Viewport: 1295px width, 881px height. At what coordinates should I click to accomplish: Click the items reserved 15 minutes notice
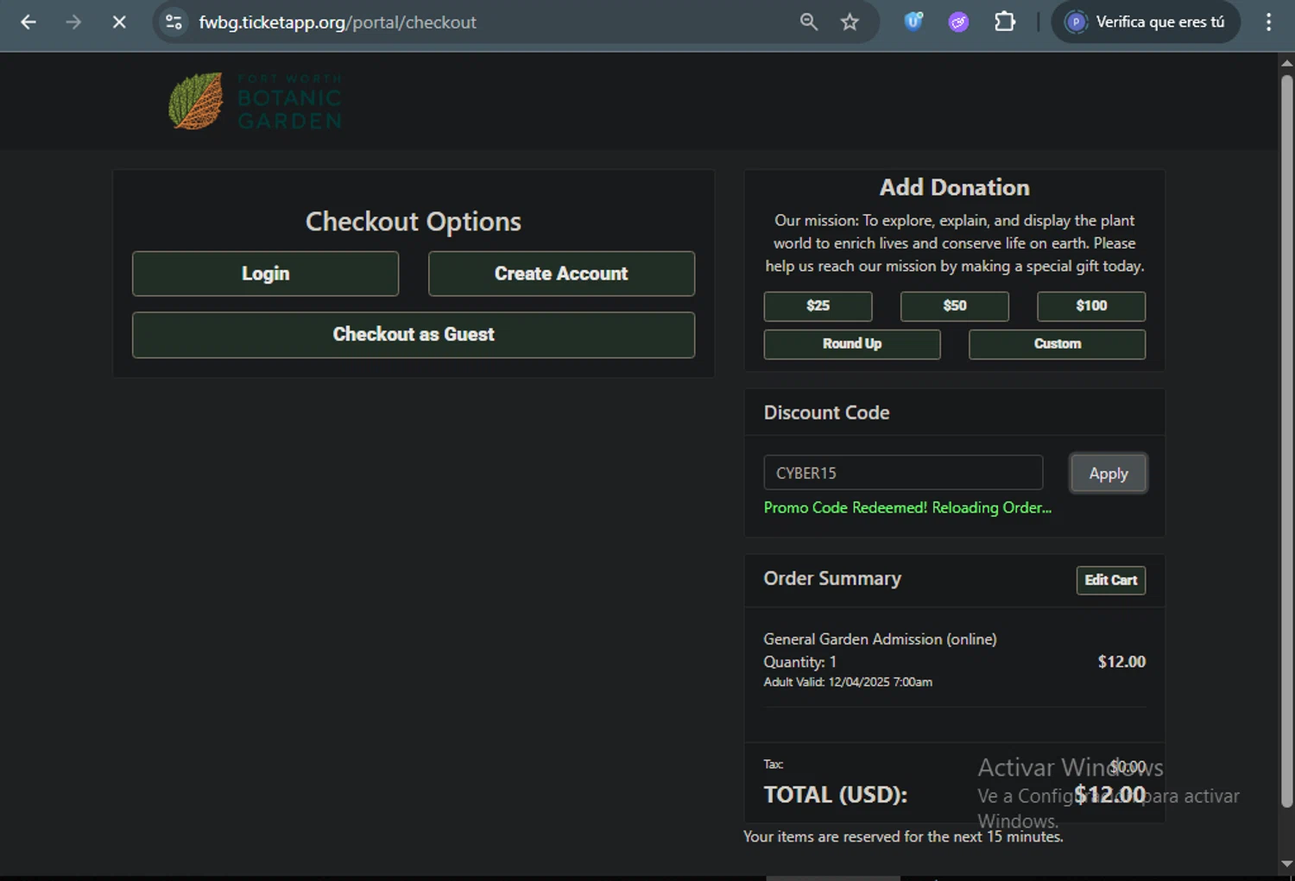tap(903, 836)
